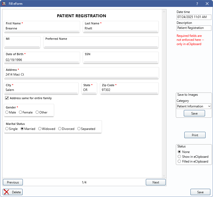Viewport: 213px width, 197px height.
Task: Select Single marital status
Action: [x=7, y=129]
